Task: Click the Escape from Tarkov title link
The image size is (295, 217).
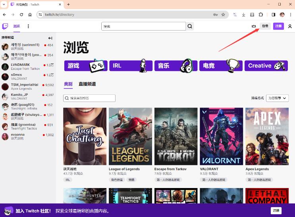Action: (x=170, y=169)
